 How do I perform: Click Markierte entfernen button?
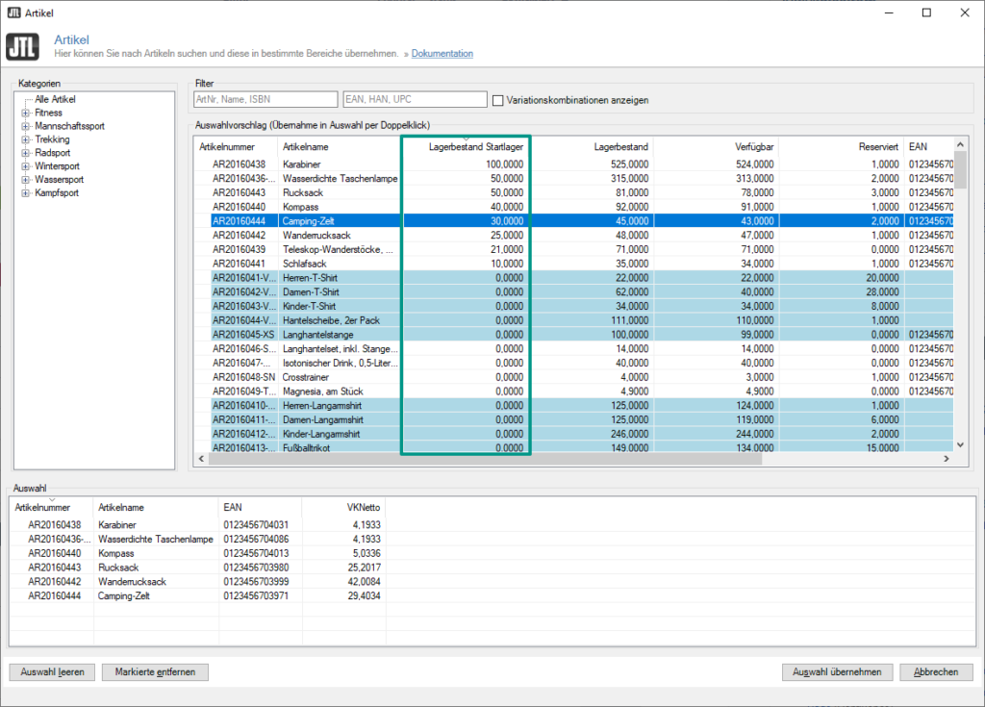click(x=155, y=672)
